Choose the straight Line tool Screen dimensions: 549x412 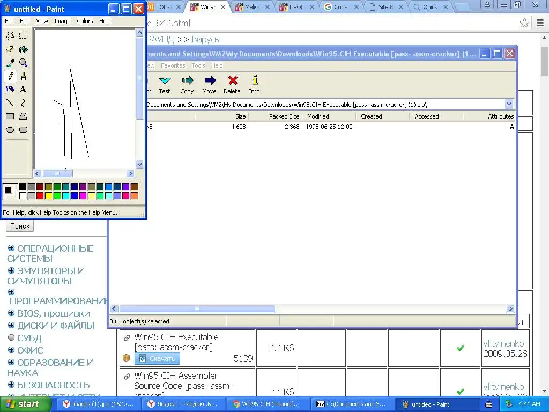pos(10,102)
